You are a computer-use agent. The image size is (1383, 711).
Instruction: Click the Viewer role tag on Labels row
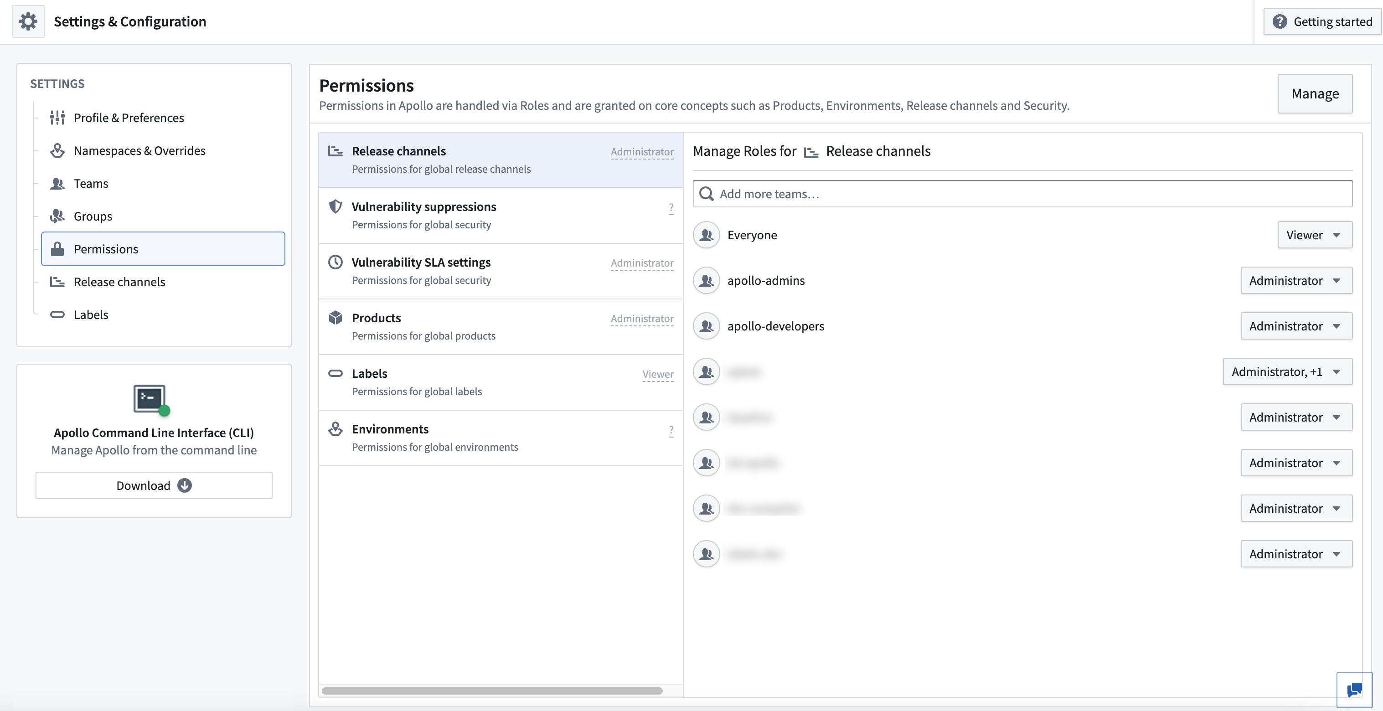point(658,374)
